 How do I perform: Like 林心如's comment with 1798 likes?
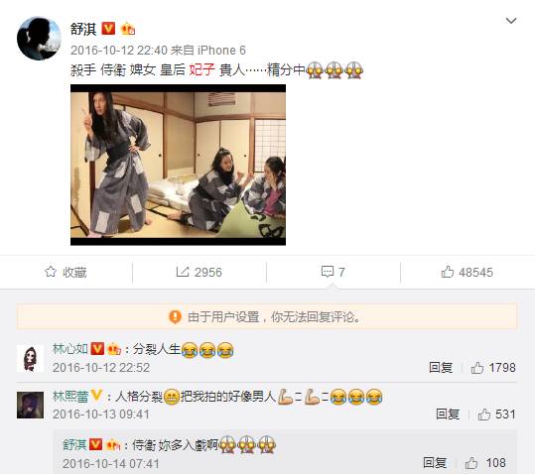click(477, 368)
